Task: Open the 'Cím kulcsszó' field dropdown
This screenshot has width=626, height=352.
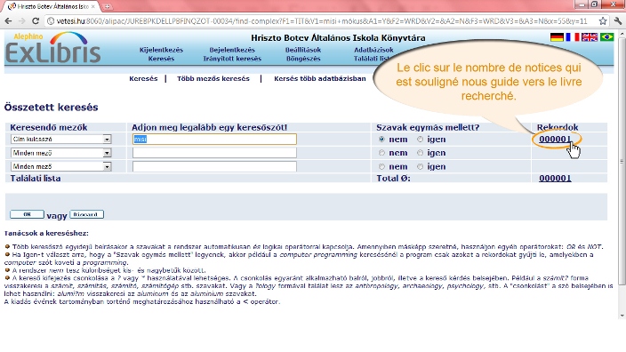Action: click(x=61, y=140)
